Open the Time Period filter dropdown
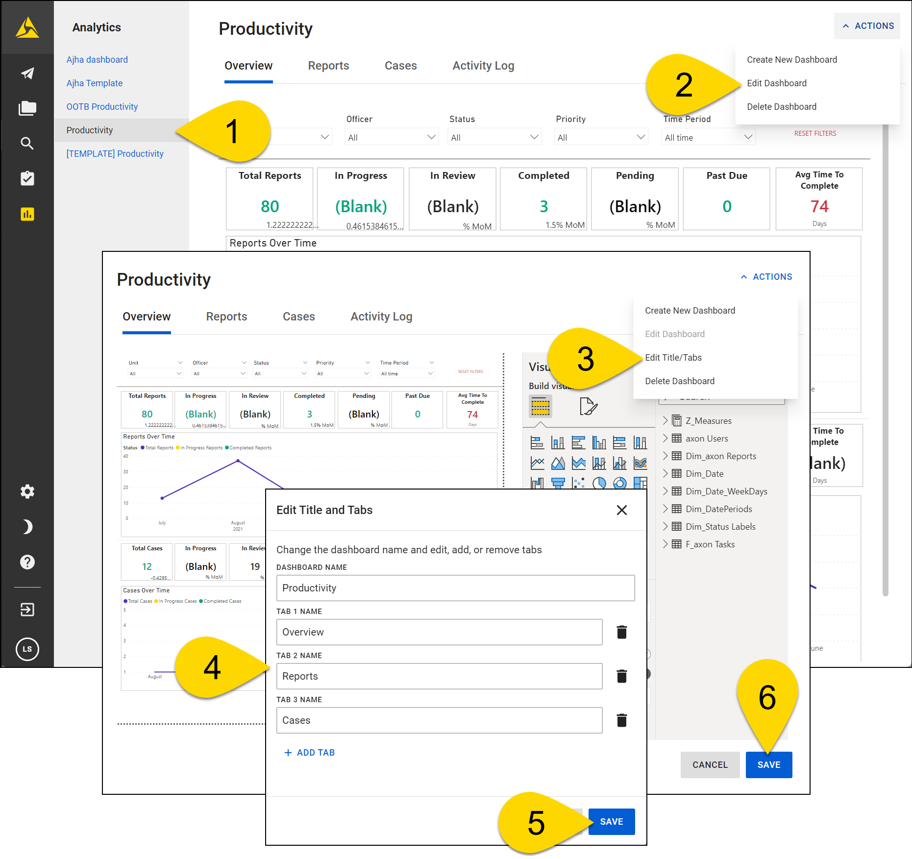Image resolution: width=912 pixels, height=859 pixels. click(708, 137)
